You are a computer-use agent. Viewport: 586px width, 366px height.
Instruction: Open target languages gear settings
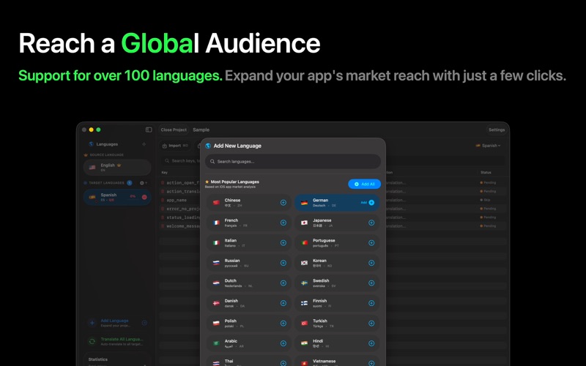click(142, 183)
